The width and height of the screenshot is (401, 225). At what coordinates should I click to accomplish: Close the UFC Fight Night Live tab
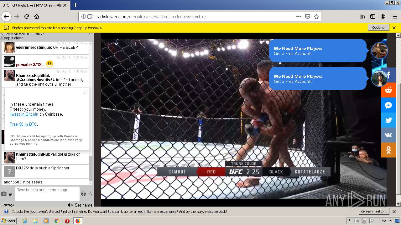[x=65, y=5]
